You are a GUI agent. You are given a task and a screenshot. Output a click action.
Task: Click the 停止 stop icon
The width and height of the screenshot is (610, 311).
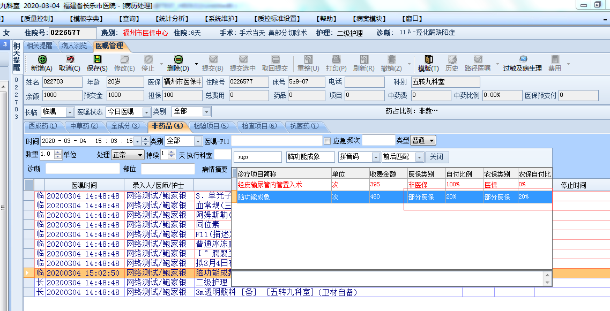(x=148, y=59)
